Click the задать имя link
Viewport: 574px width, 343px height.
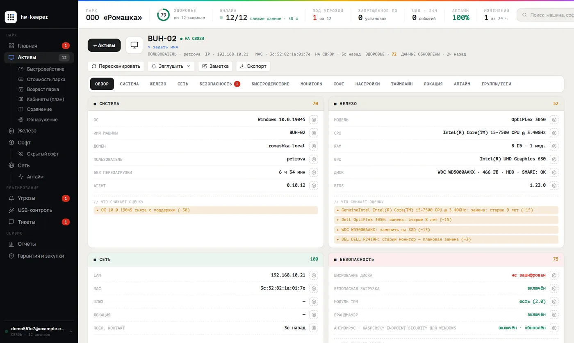pyautogui.click(x=163, y=47)
